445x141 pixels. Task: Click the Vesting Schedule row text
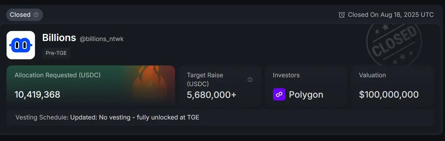107,117
